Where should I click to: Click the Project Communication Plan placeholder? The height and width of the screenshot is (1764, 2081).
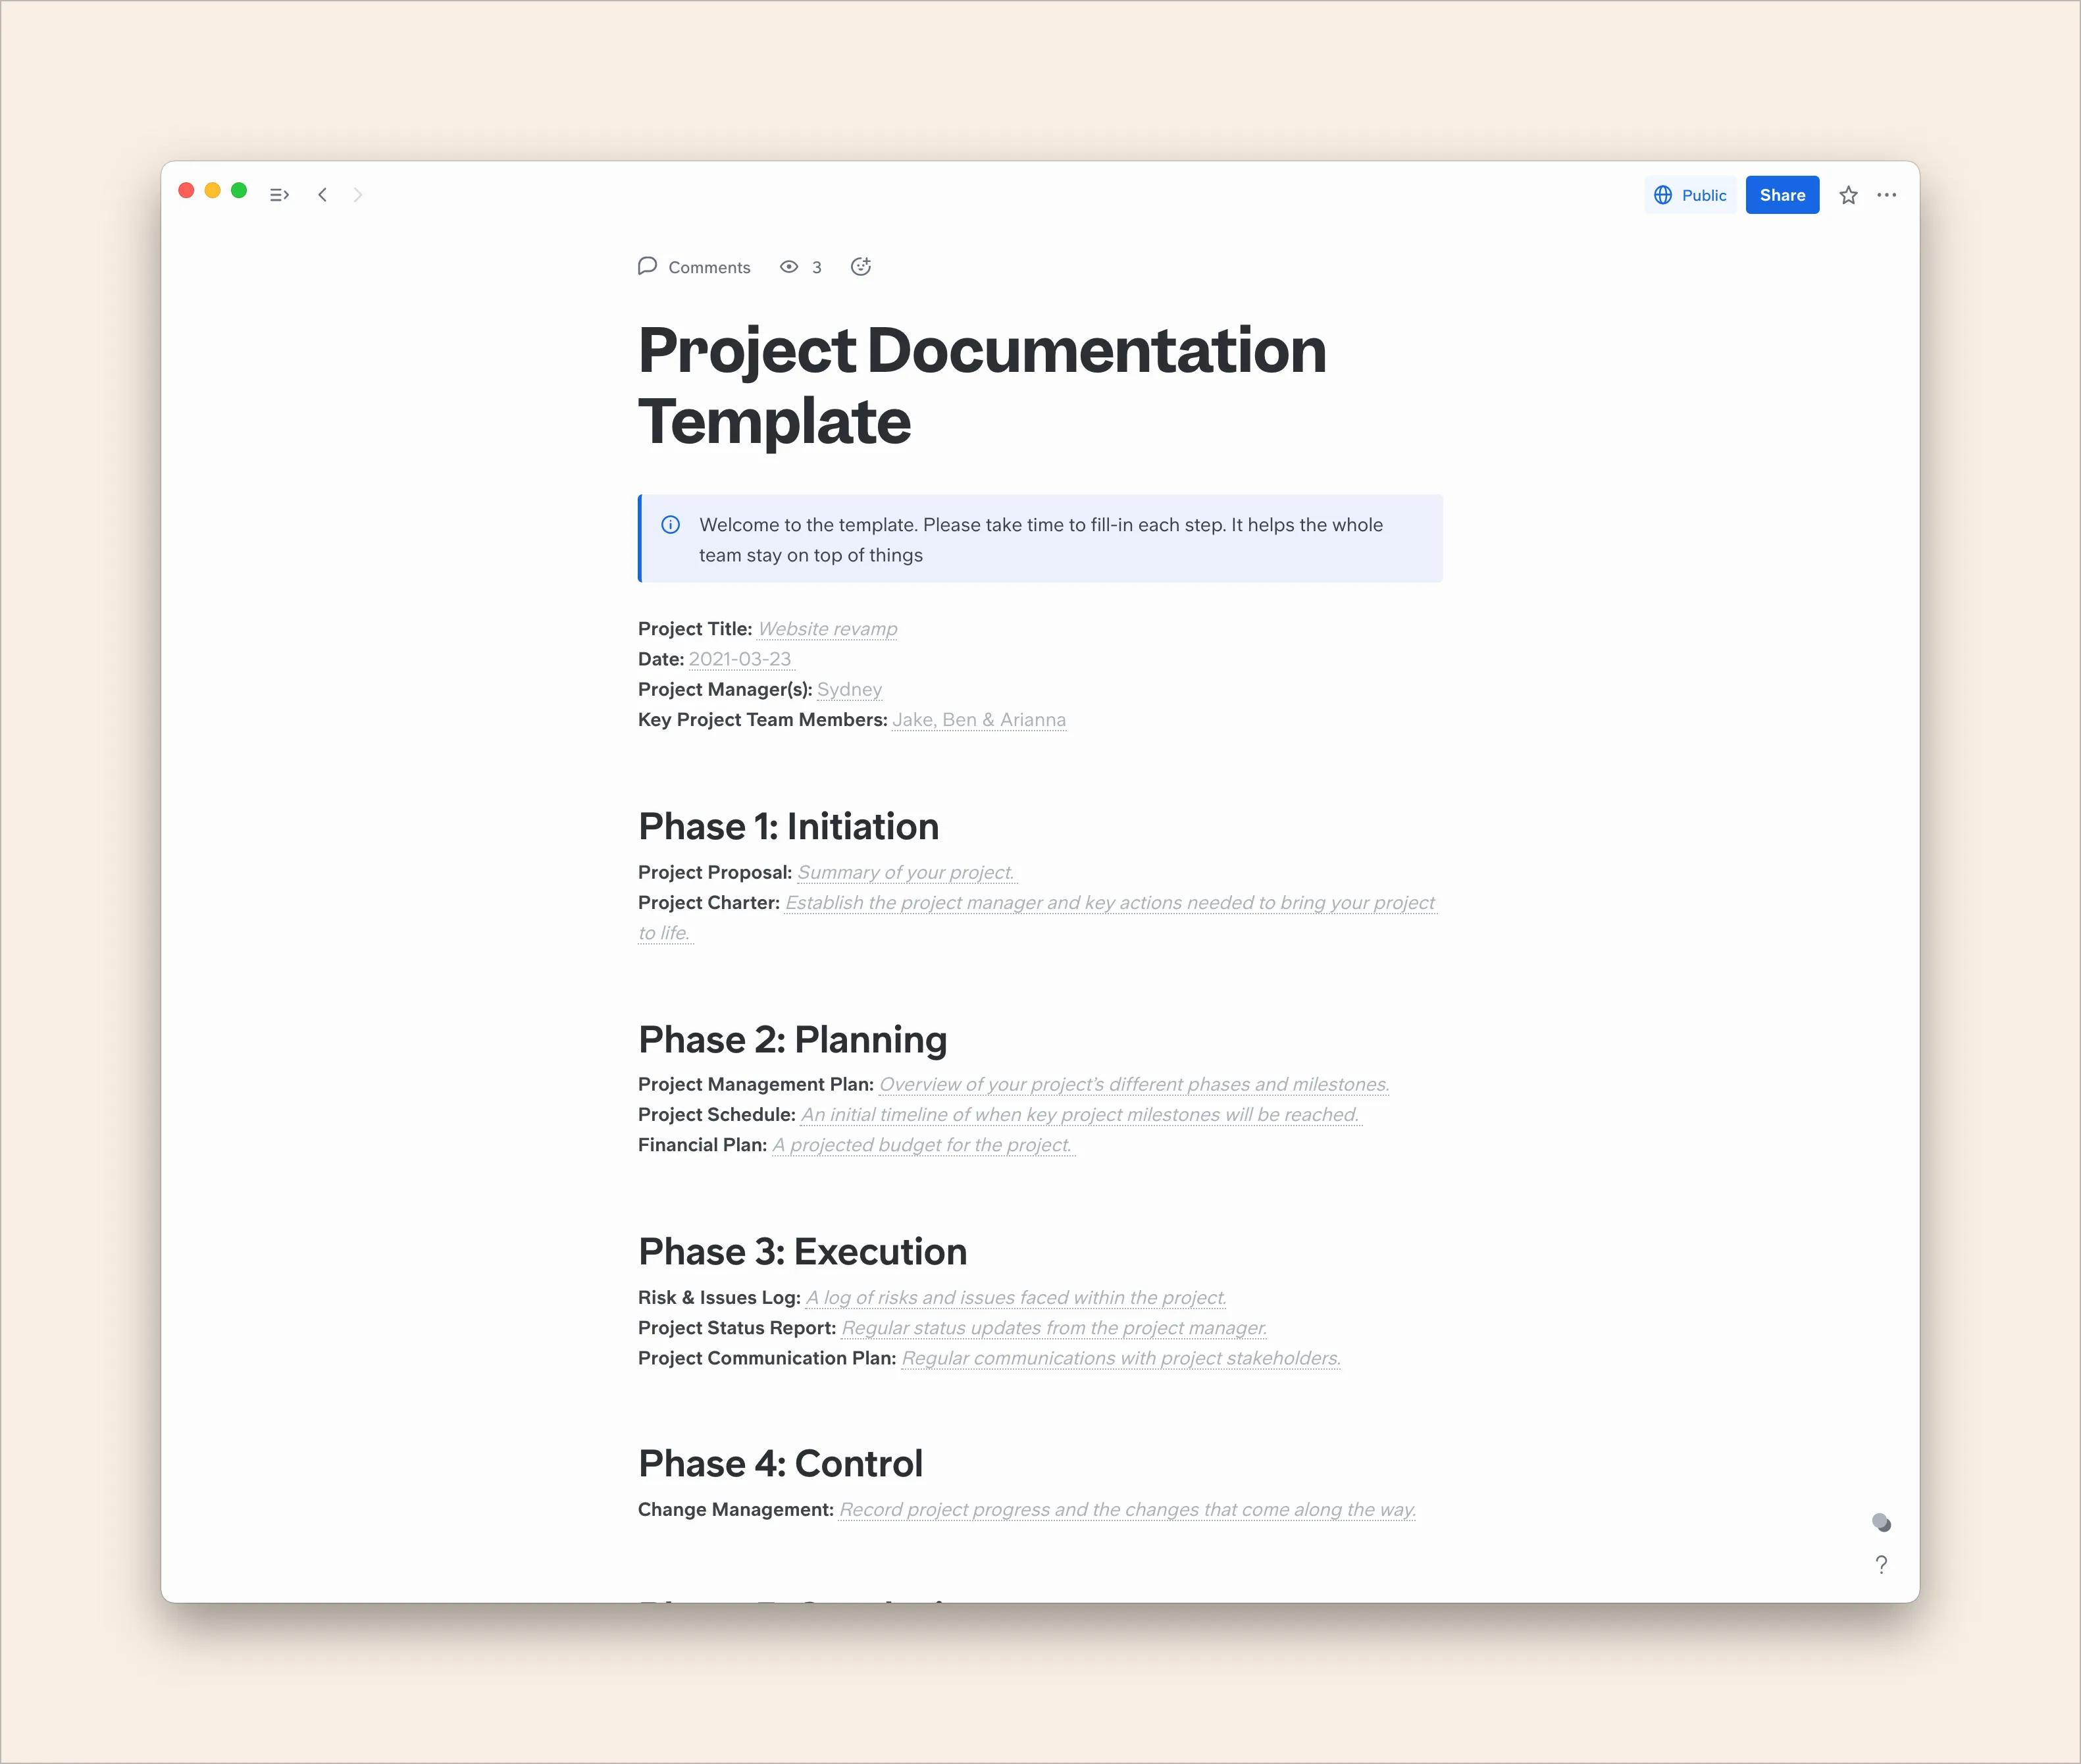pos(1121,1358)
